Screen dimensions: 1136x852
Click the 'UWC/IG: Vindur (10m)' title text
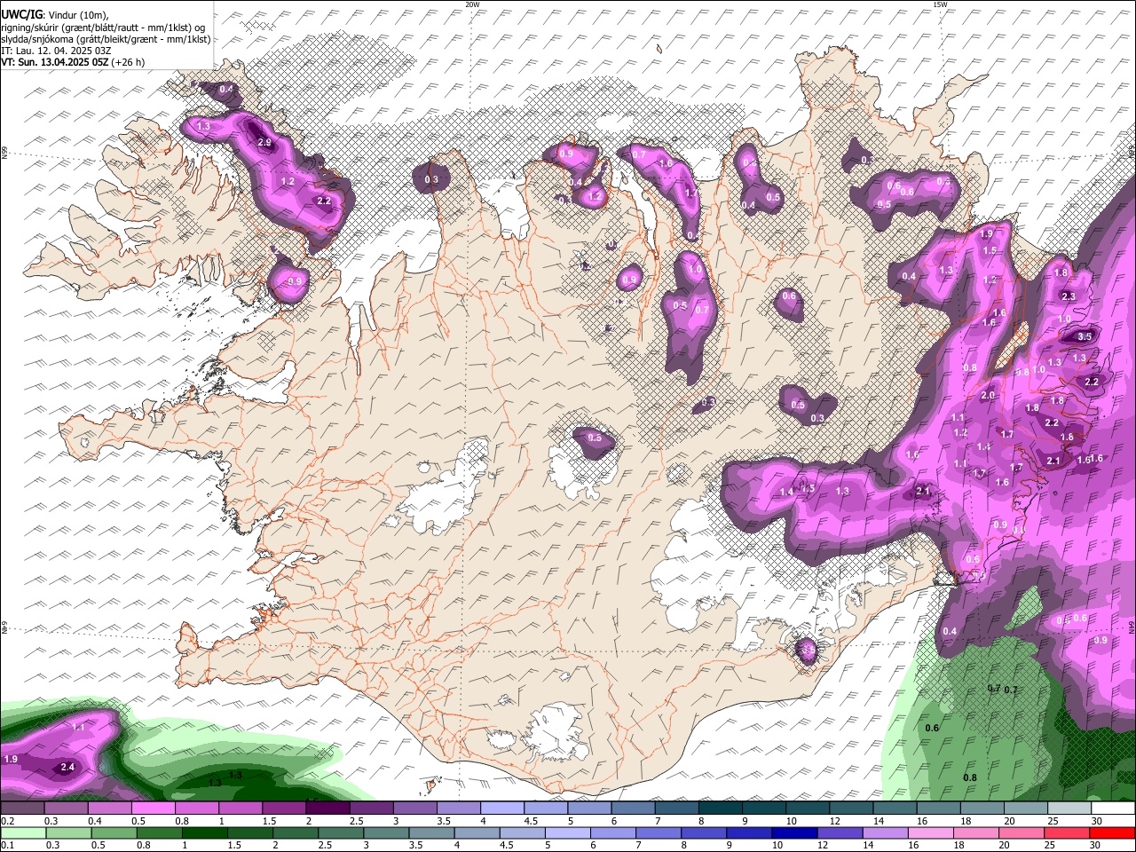pos(55,15)
